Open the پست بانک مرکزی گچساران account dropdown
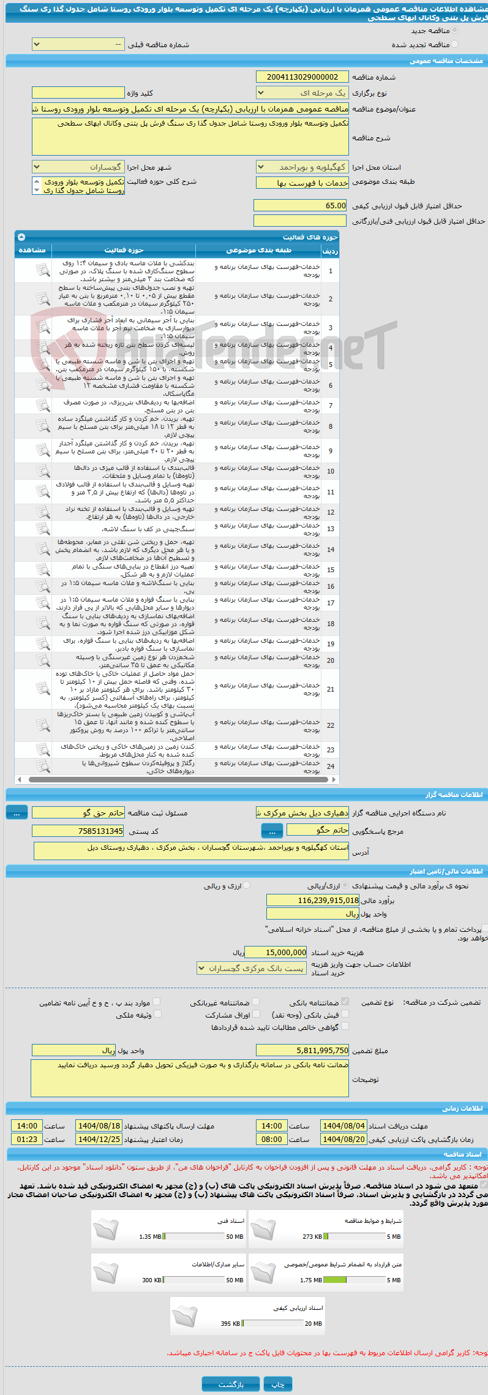The width and height of the screenshot is (488, 1395). [251, 969]
